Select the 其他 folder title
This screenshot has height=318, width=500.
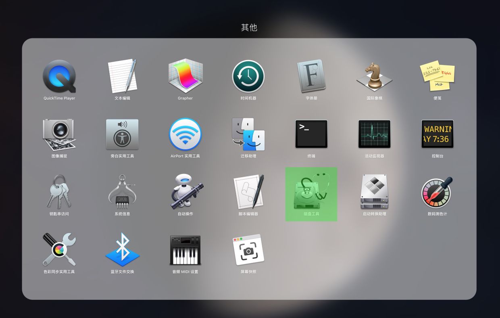(249, 27)
